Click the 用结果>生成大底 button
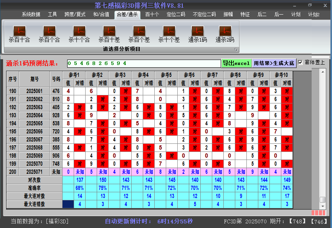The width and height of the screenshot is (332, 228). click(x=274, y=63)
